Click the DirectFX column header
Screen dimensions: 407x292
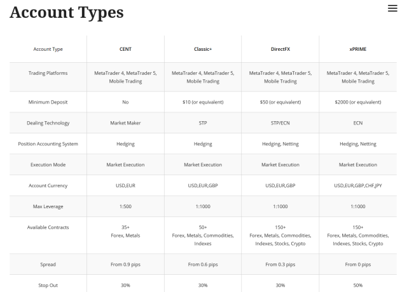coord(280,49)
